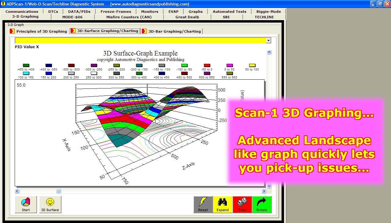Switch to the Communications tab
This screenshot has width=391, height=223.
tap(22, 12)
